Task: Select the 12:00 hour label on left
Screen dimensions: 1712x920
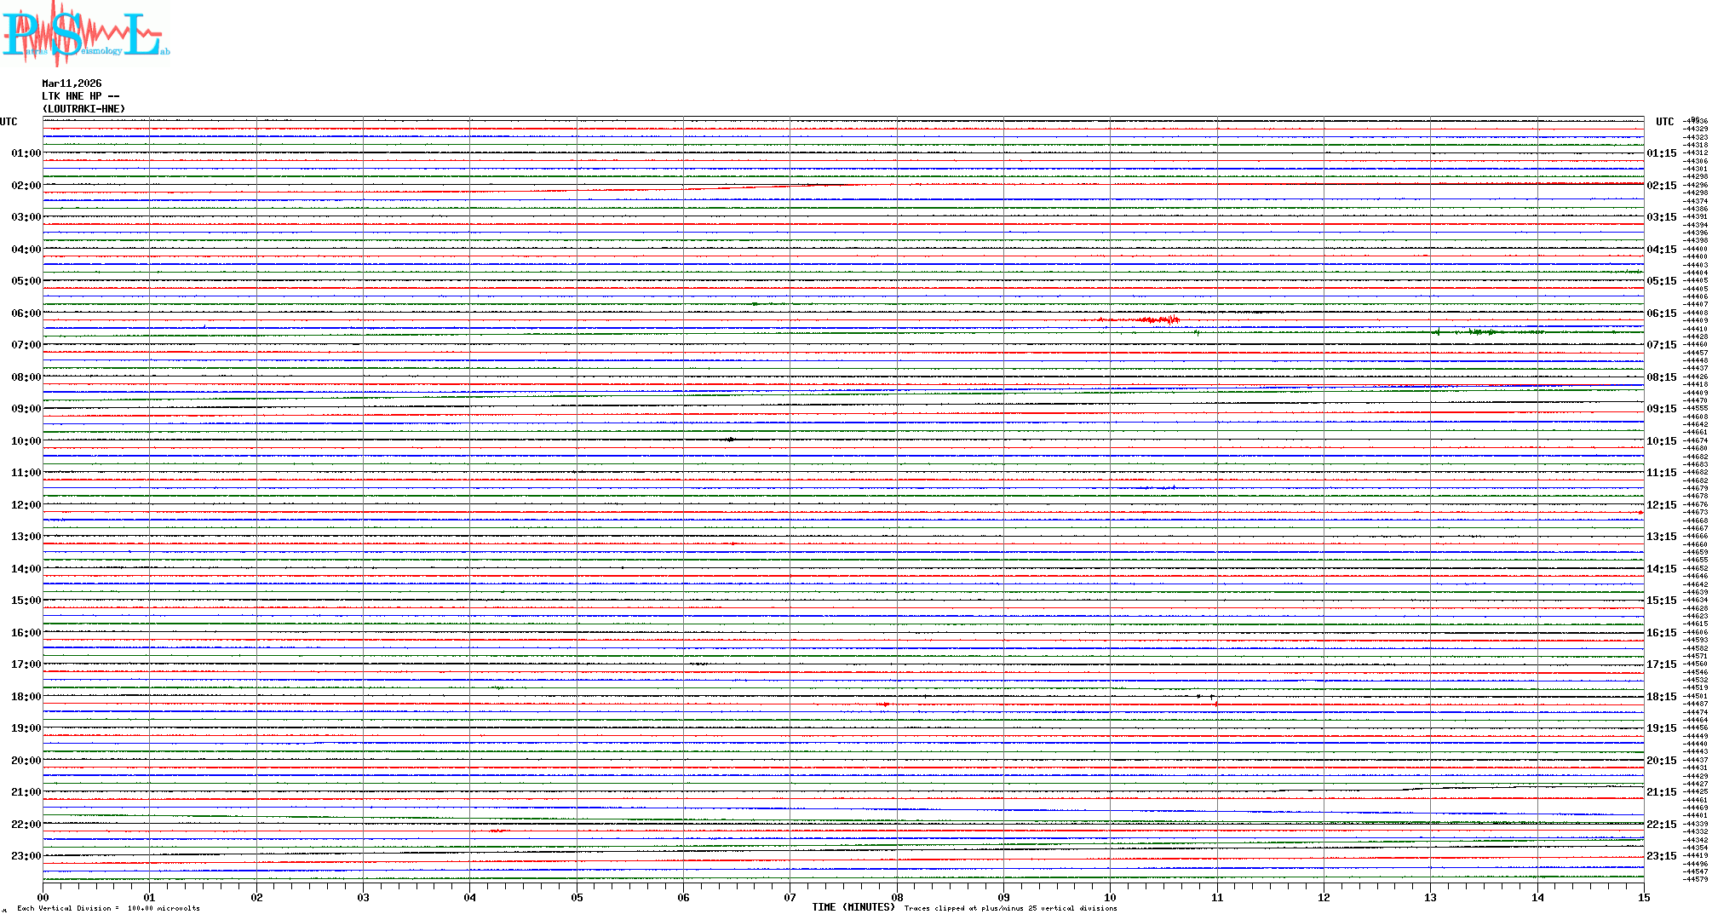Action: pos(26,505)
